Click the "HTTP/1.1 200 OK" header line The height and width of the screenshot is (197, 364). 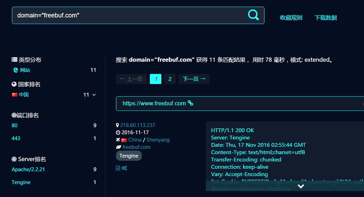[x=232, y=130]
